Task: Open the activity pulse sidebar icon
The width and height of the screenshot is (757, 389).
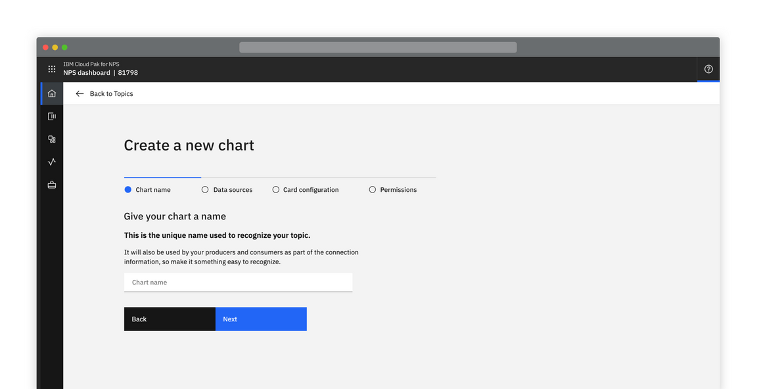Action: click(52, 162)
